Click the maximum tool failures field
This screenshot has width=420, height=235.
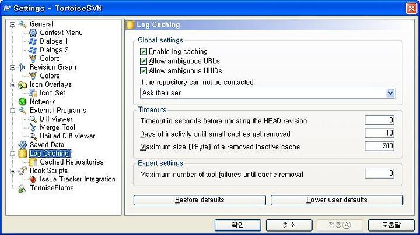(379, 173)
